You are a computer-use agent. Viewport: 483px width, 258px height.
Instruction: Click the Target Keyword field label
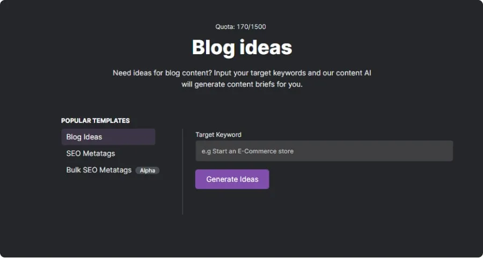218,135
